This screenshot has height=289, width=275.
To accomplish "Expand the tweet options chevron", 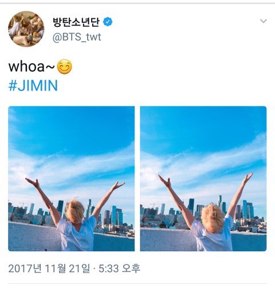I will pyautogui.click(x=264, y=21).
